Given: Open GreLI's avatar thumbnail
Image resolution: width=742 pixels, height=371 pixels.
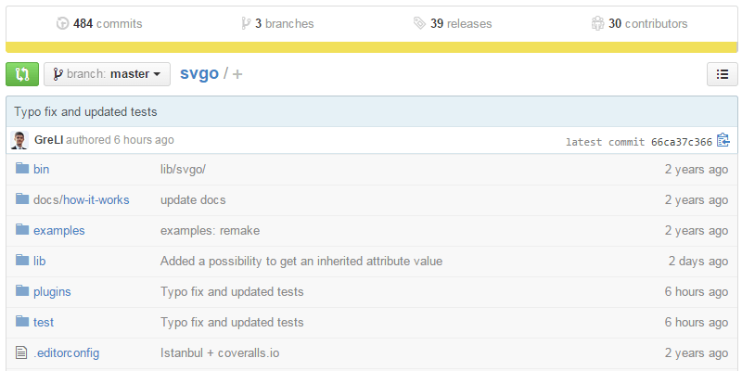Looking at the screenshot, I should pos(19,141).
